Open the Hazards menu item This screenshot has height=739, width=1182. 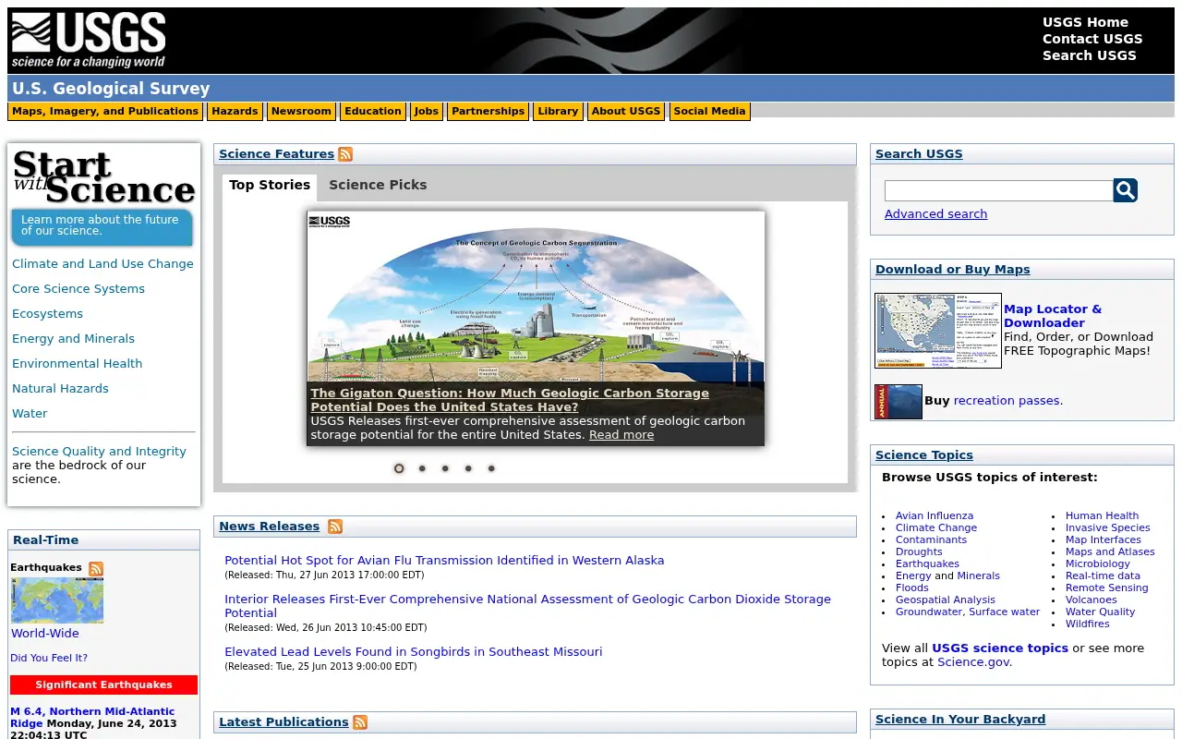click(x=235, y=112)
